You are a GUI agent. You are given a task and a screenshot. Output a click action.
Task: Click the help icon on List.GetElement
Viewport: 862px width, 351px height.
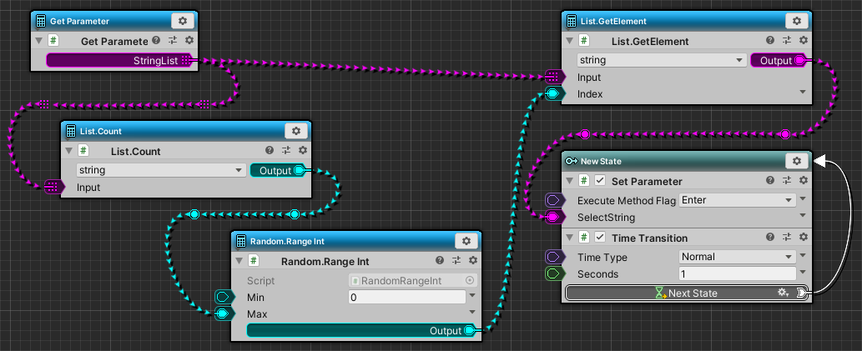pos(770,41)
